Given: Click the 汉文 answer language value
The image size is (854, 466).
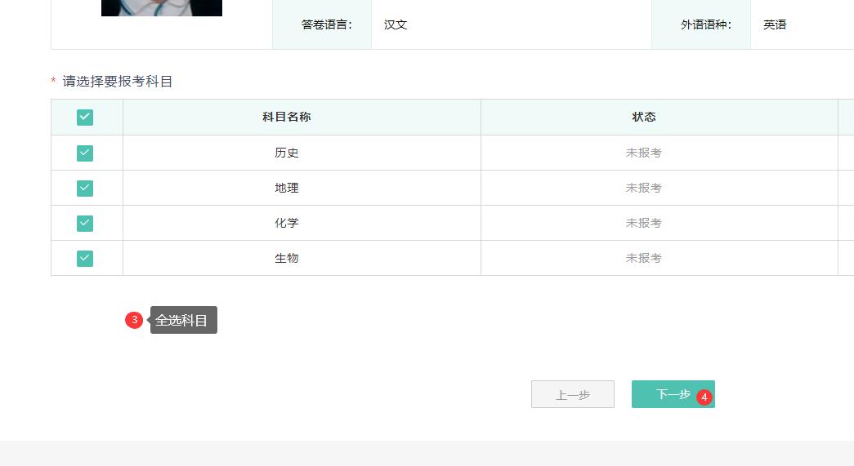Looking at the screenshot, I should coord(396,25).
